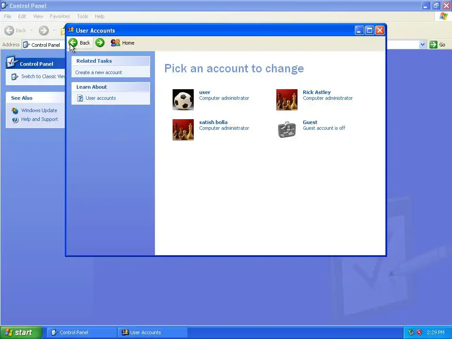
Task: Click the See Also panel header
Action: (35, 98)
